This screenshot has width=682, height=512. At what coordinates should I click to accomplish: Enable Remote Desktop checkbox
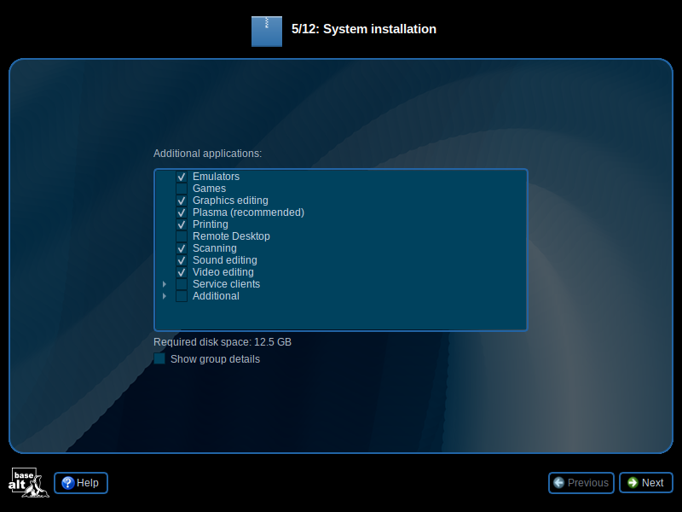point(182,236)
